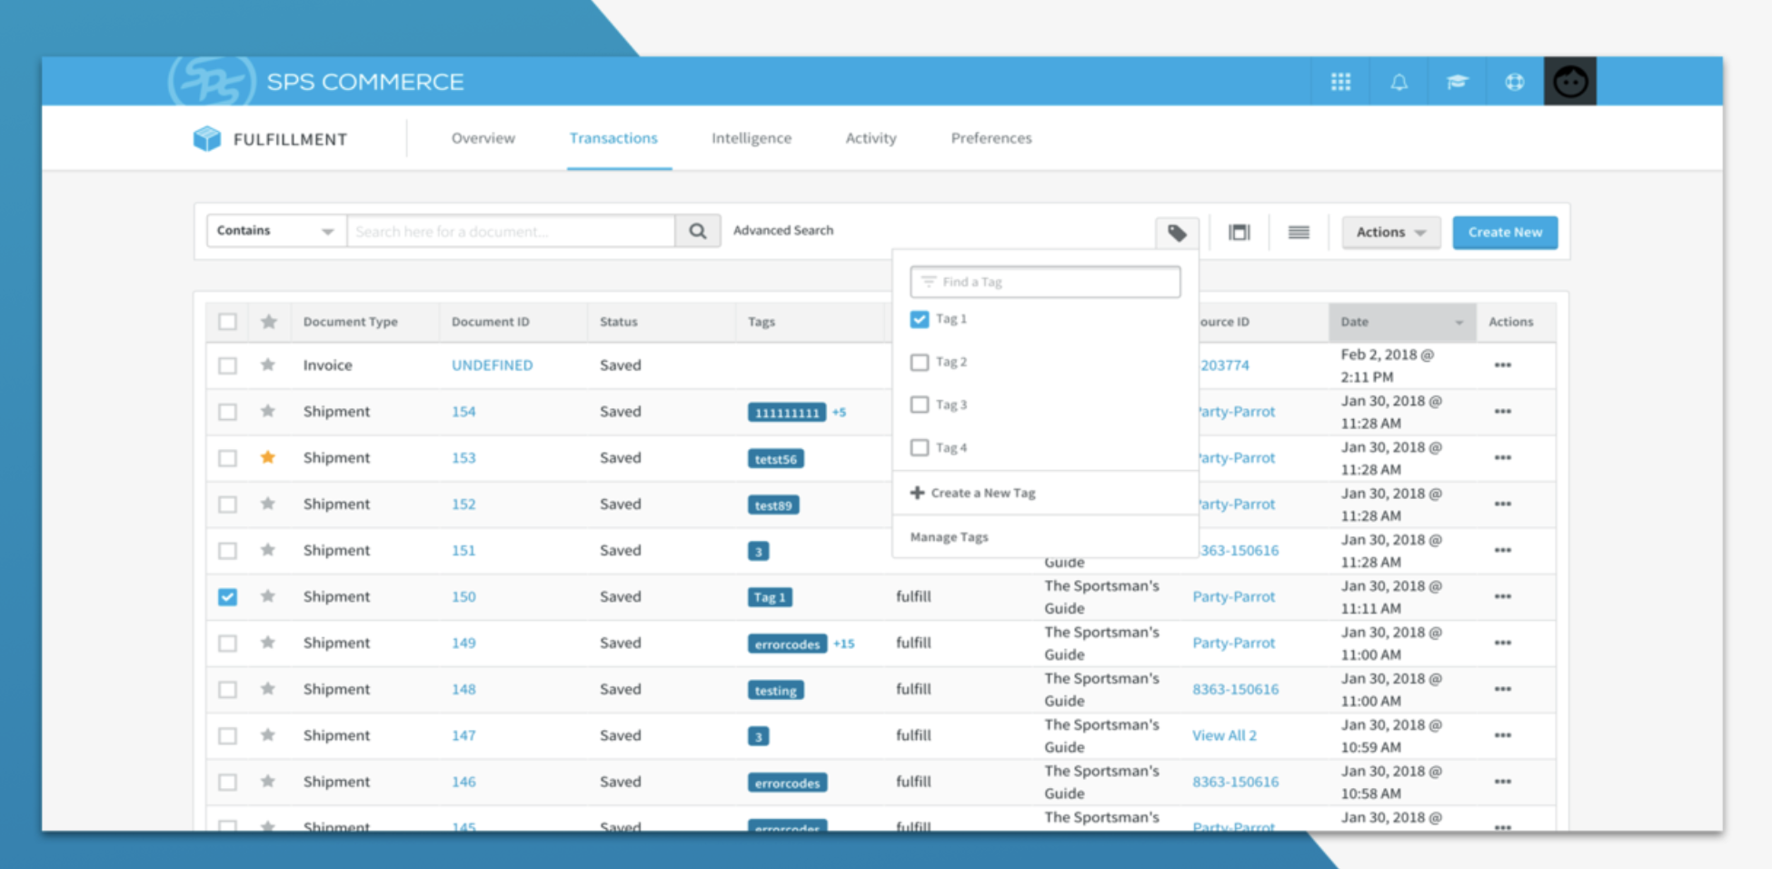Star Shipment 150 row

[x=268, y=596]
